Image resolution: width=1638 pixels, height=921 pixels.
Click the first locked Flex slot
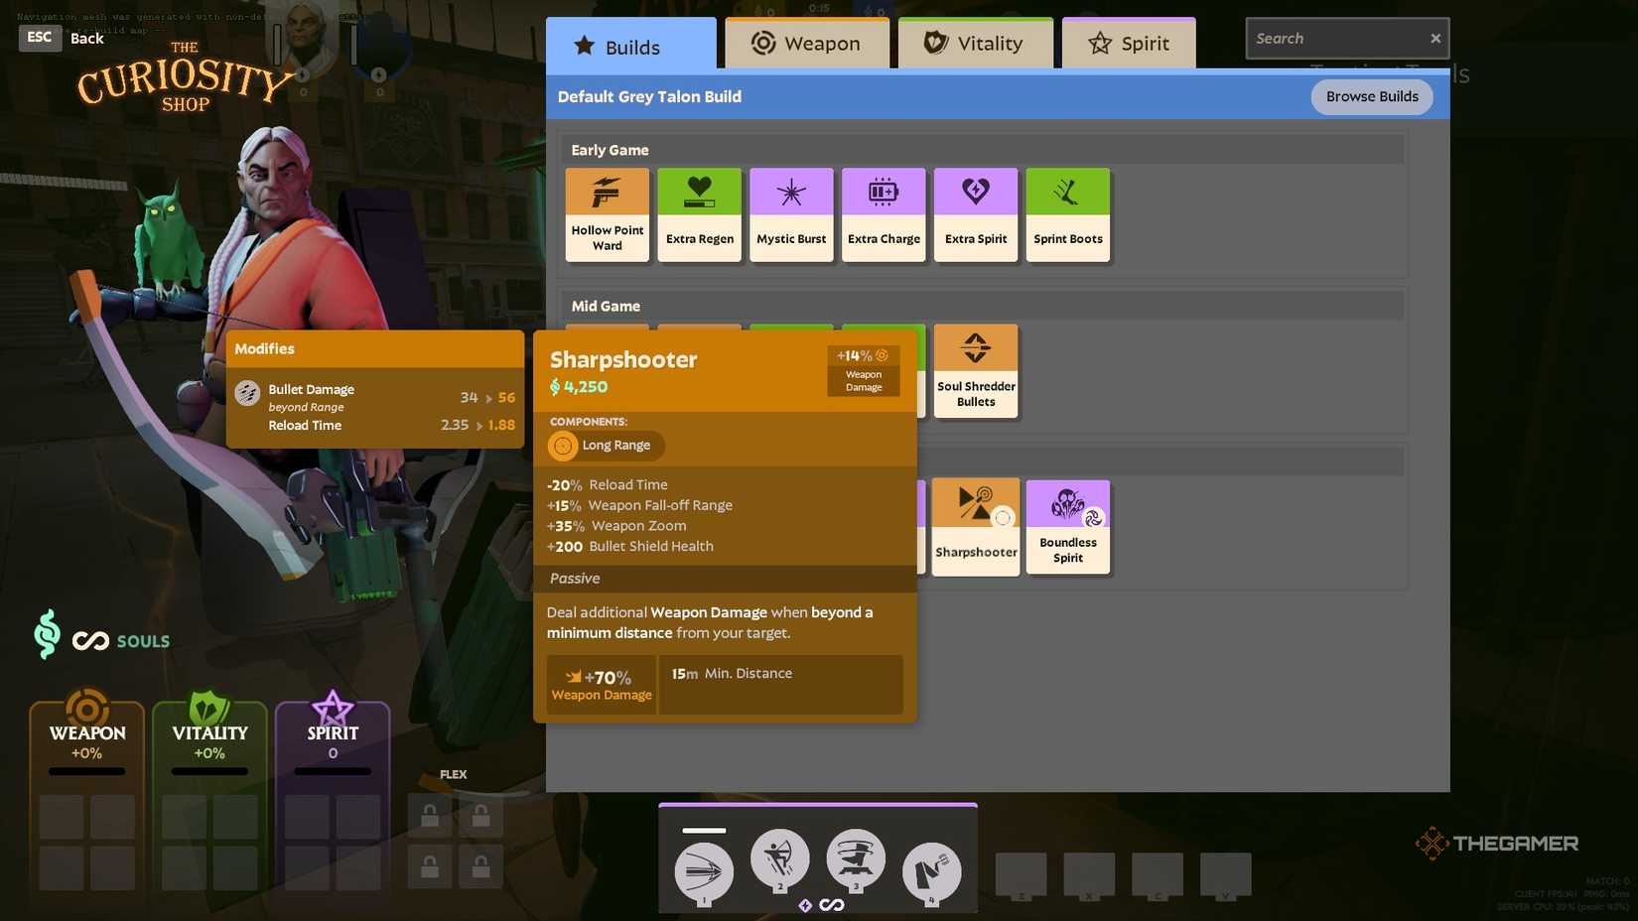click(430, 817)
